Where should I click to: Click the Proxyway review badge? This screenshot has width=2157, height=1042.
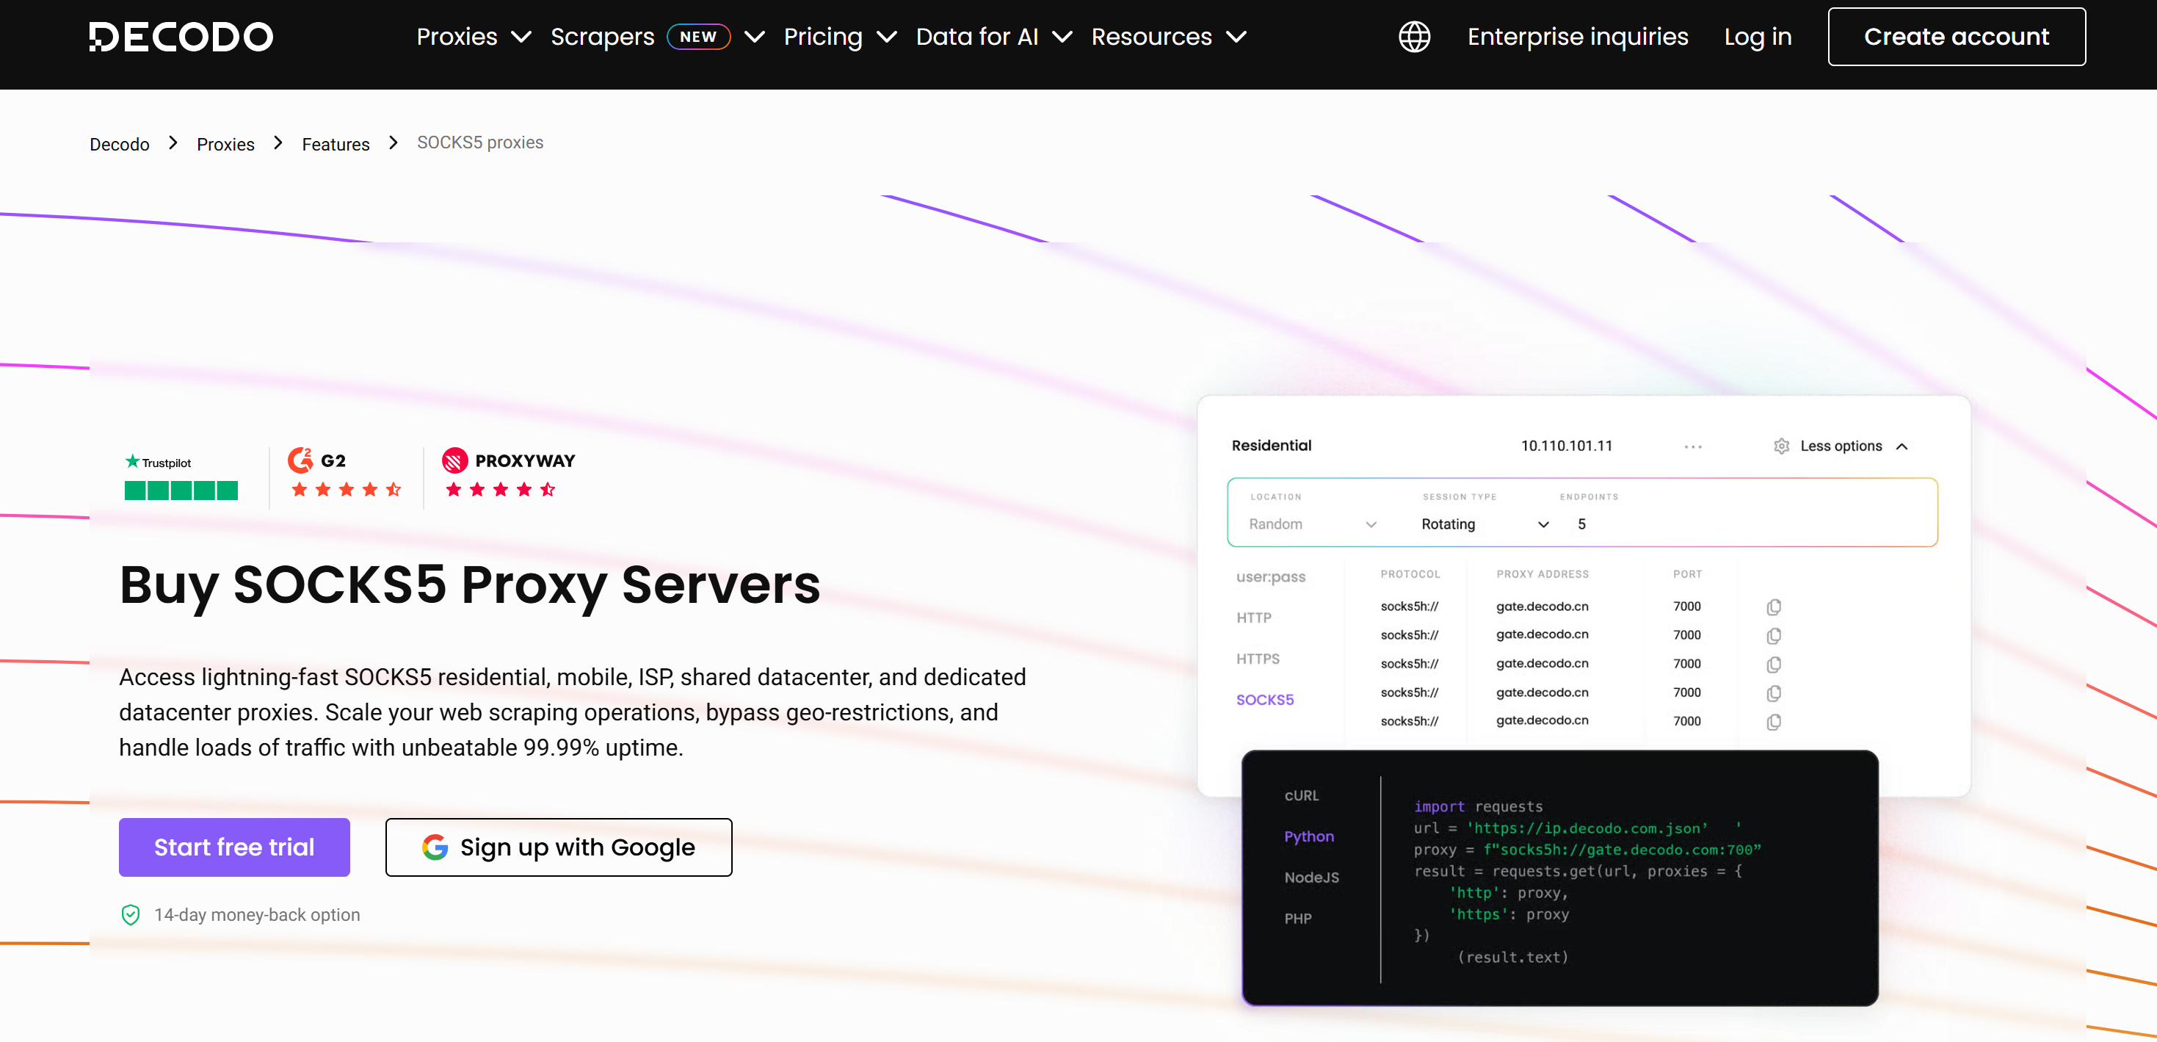tap(507, 474)
